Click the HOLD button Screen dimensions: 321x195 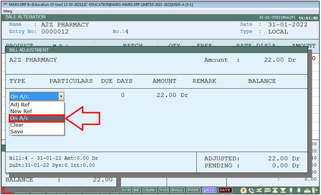click(177, 190)
